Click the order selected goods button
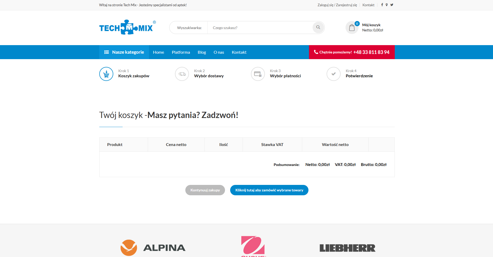Screen dimensions: 493x257 pyautogui.click(x=269, y=190)
